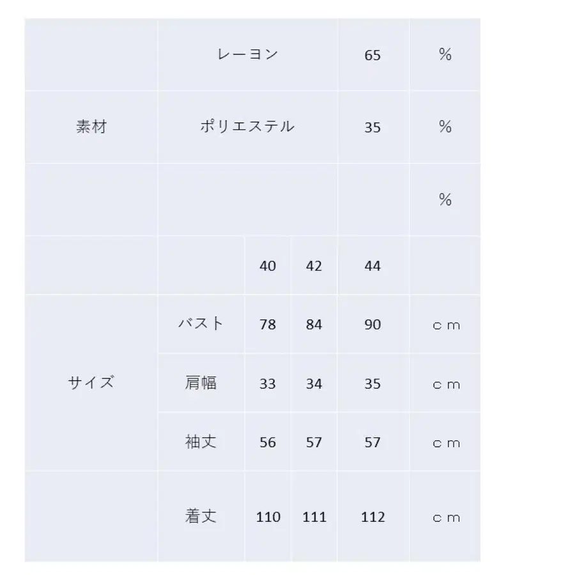This screenshot has width=575, height=575.
Task: Select the bust value 84
Action: pyautogui.click(x=314, y=325)
